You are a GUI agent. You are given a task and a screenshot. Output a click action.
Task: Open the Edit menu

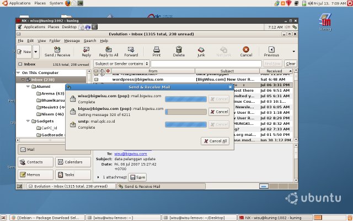tap(30, 41)
